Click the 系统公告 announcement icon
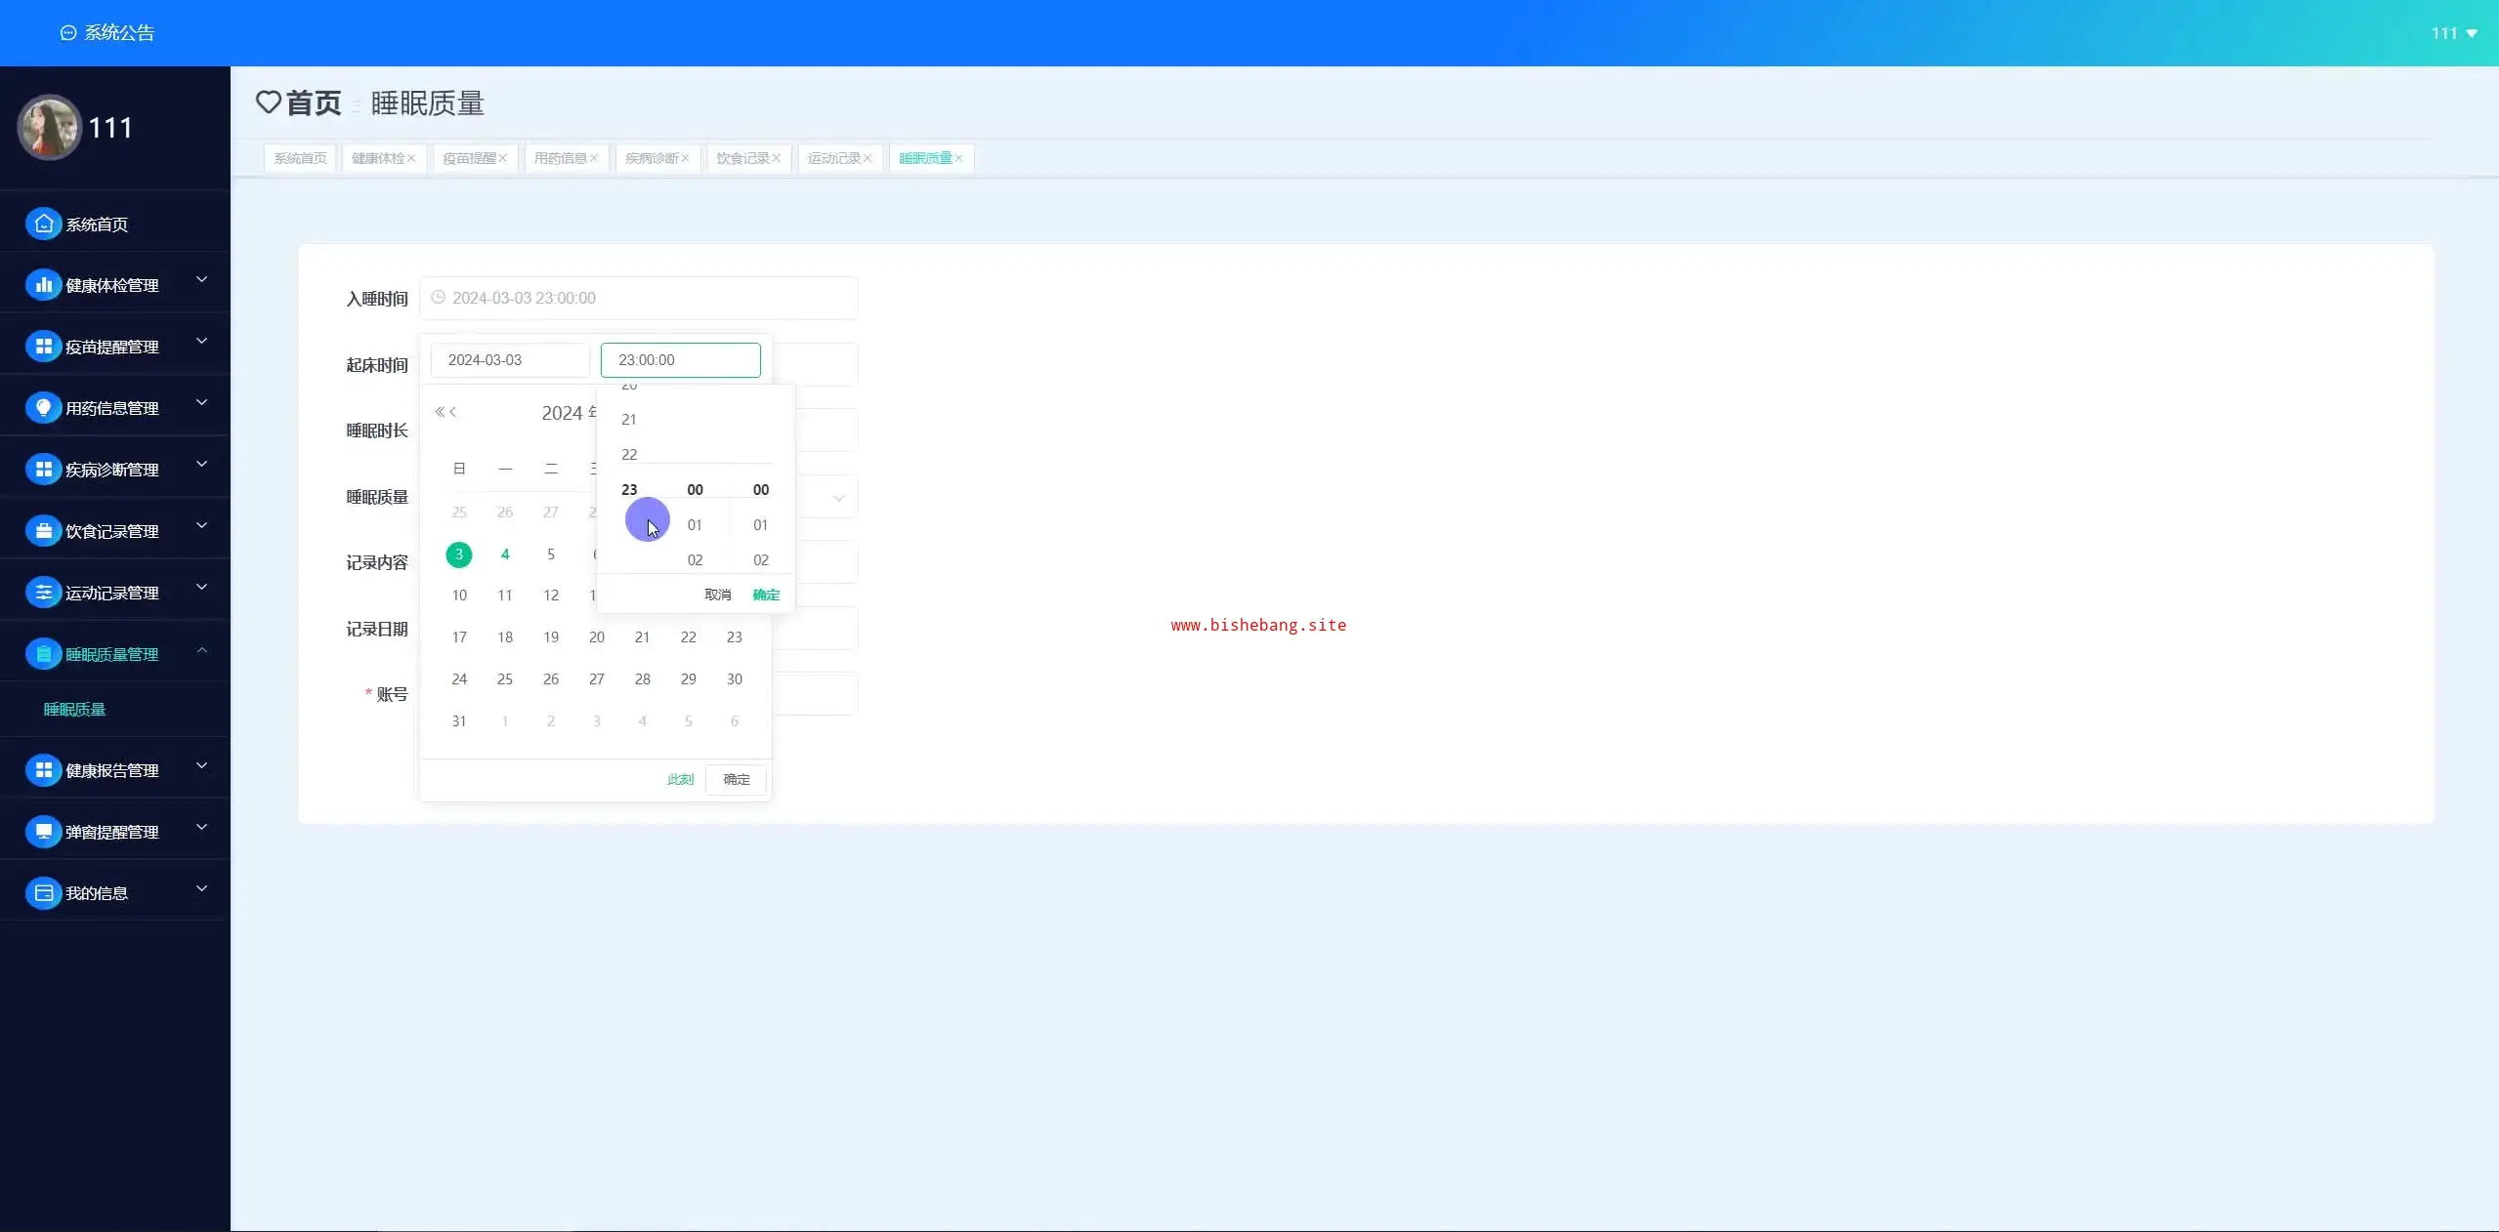This screenshot has width=2499, height=1232. [68, 33]
